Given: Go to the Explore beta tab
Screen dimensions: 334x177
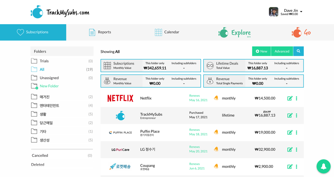Looking at the screenshot, I should [x=234, y=32].
